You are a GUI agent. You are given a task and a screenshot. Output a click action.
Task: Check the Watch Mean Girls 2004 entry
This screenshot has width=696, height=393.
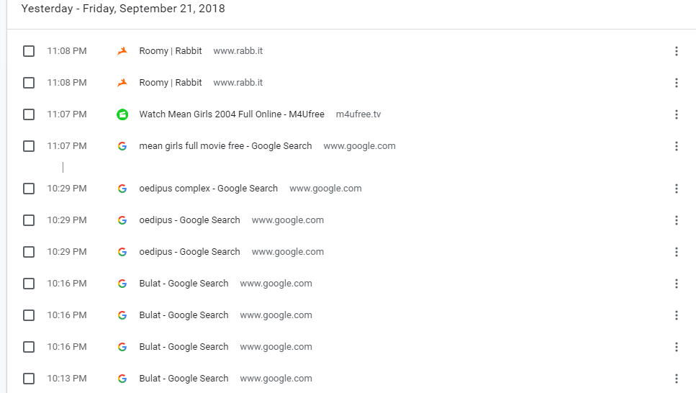29,114
